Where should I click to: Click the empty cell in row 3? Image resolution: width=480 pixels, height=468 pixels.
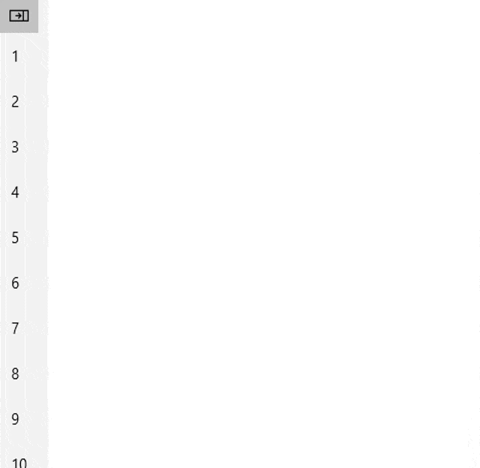(264, 147)
